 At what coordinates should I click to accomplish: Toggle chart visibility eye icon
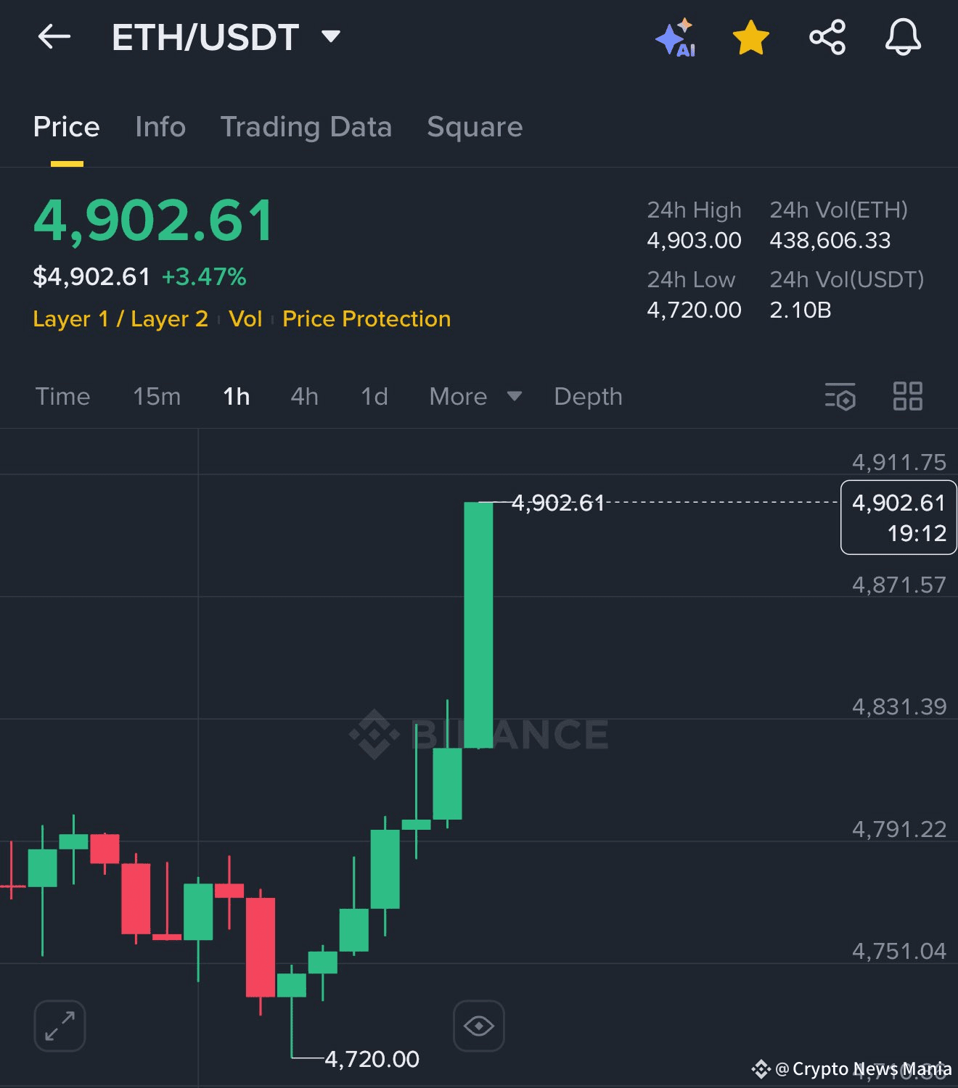(478, 1026)
